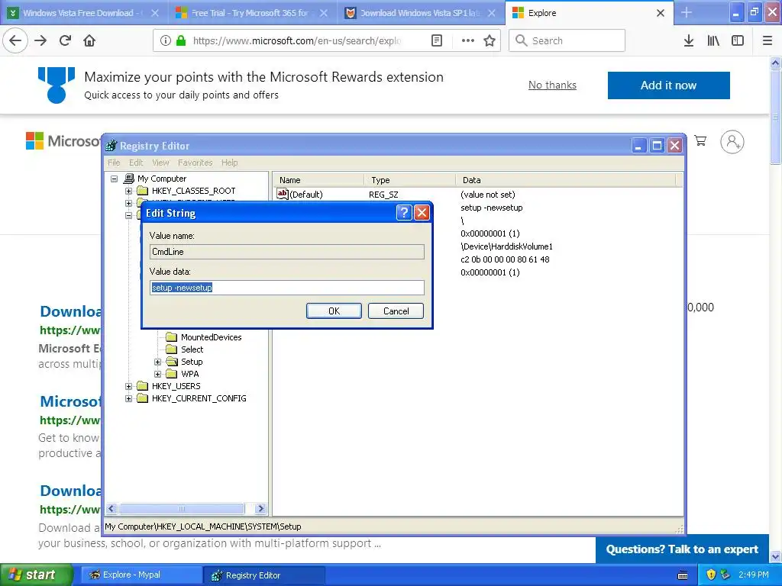Screen dimensions: 782x586
Task: Click the Add it now button
Action: [x=668, y=85]
